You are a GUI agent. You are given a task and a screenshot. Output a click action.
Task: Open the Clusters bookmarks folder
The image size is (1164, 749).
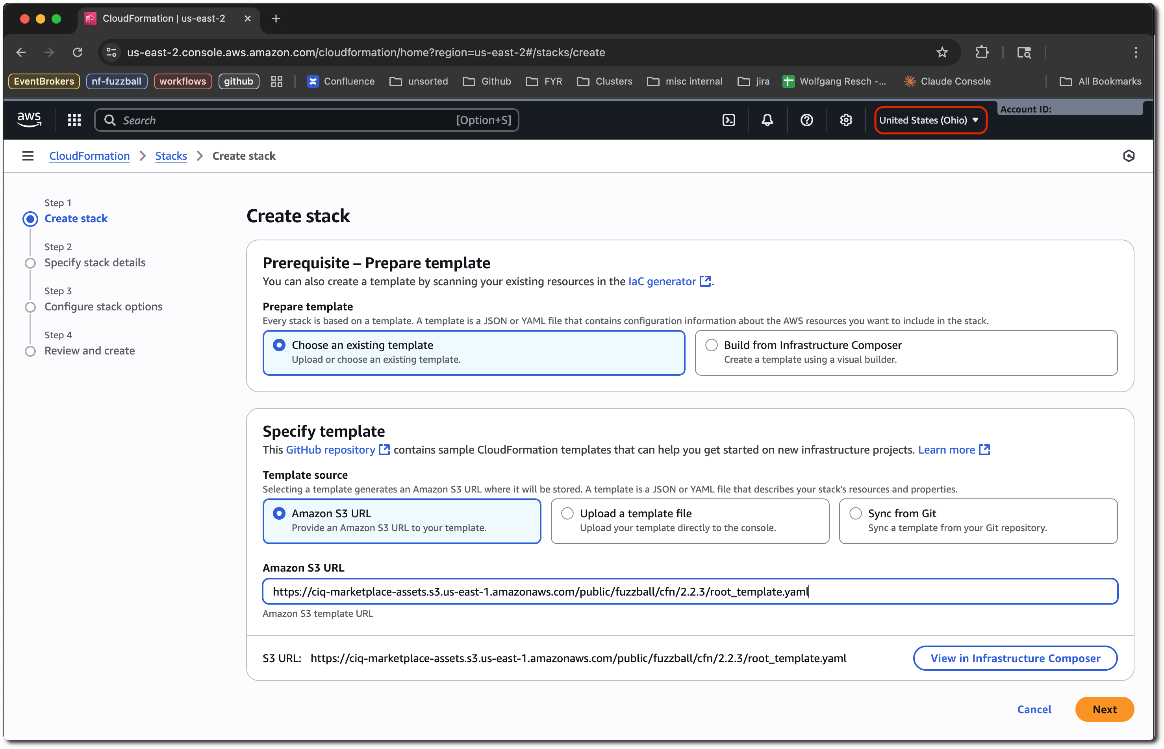tap(604, 81)
